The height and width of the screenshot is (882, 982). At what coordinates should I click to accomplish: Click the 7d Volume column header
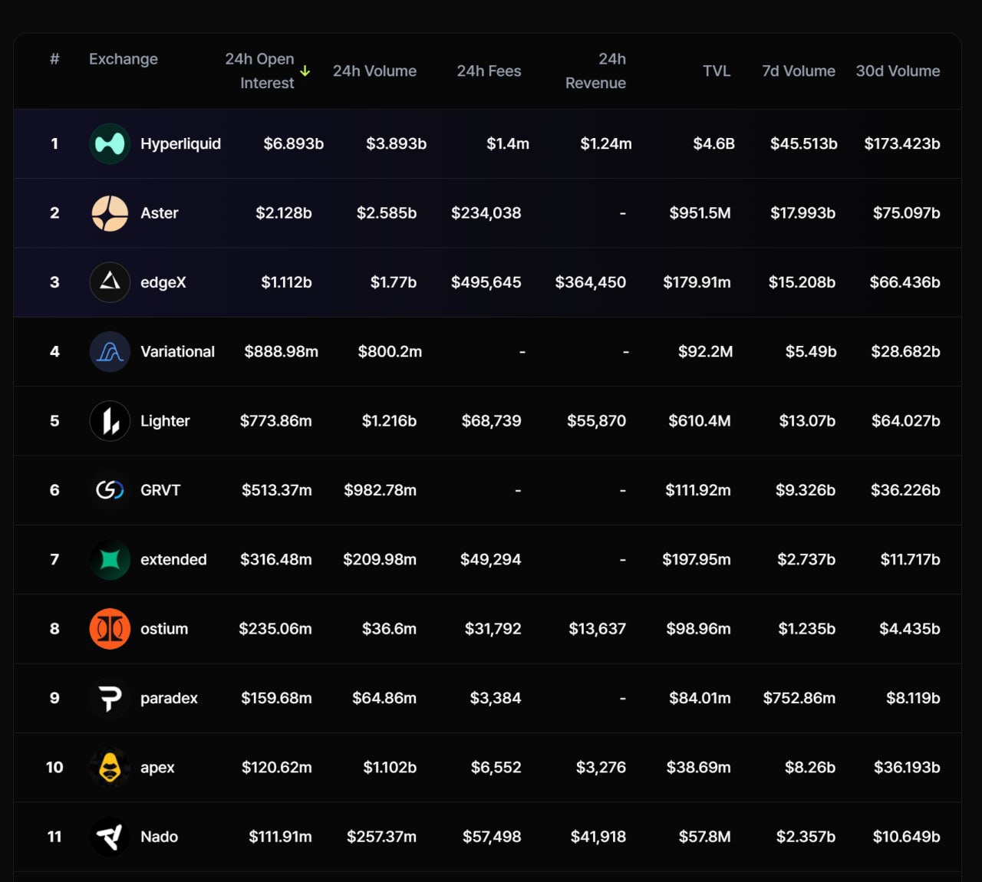[x=798, y=71]
